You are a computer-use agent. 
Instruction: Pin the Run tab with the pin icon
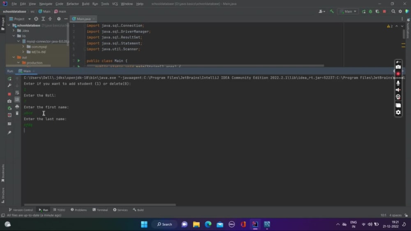(9, 133)
